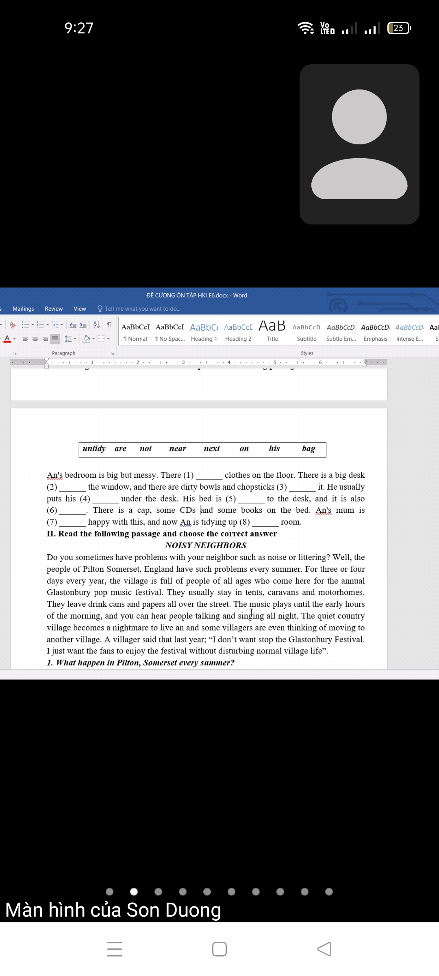Tap the Android back navigation button
Viewport: 439px width, 976px height.
tap(324, 949)
